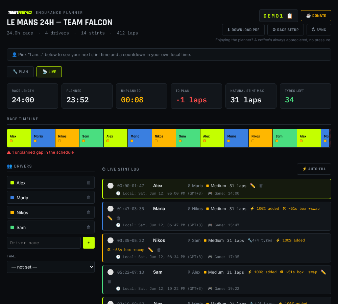This screenshot has height=304, width=338.
Task: Delete the 05:22-07:10 Sam stint (trash)
Action: click(x=109, y=282)
